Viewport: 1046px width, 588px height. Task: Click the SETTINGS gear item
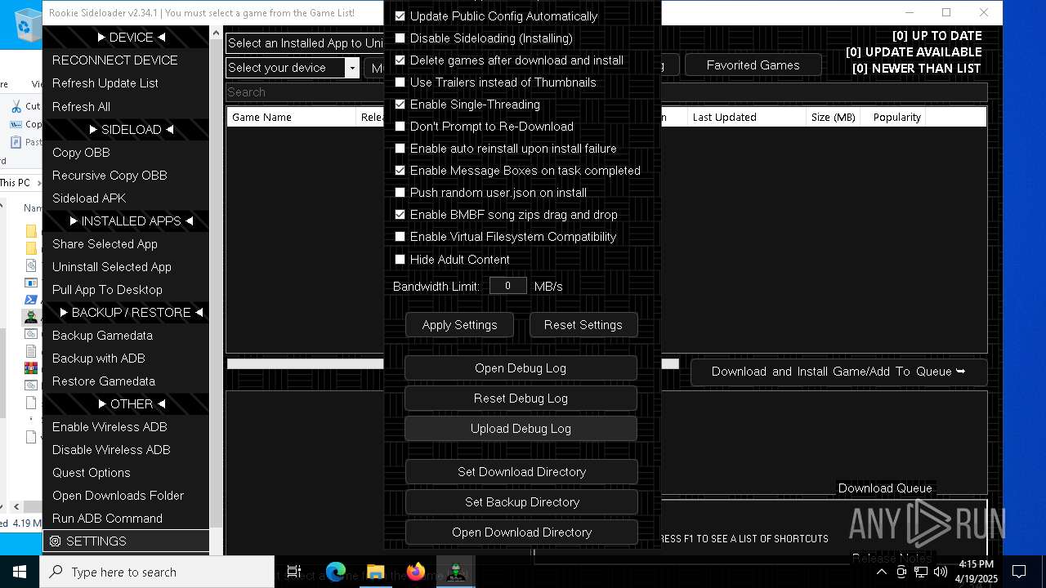126,541
